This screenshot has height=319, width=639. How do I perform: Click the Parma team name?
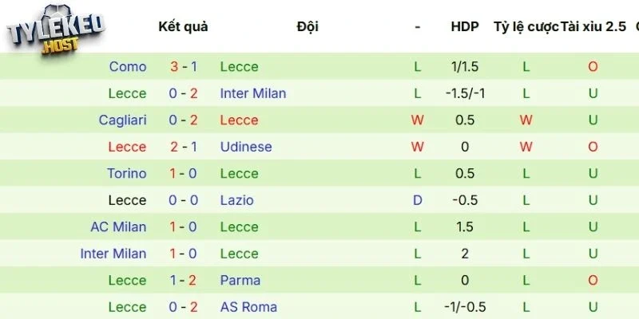point(240,280)
